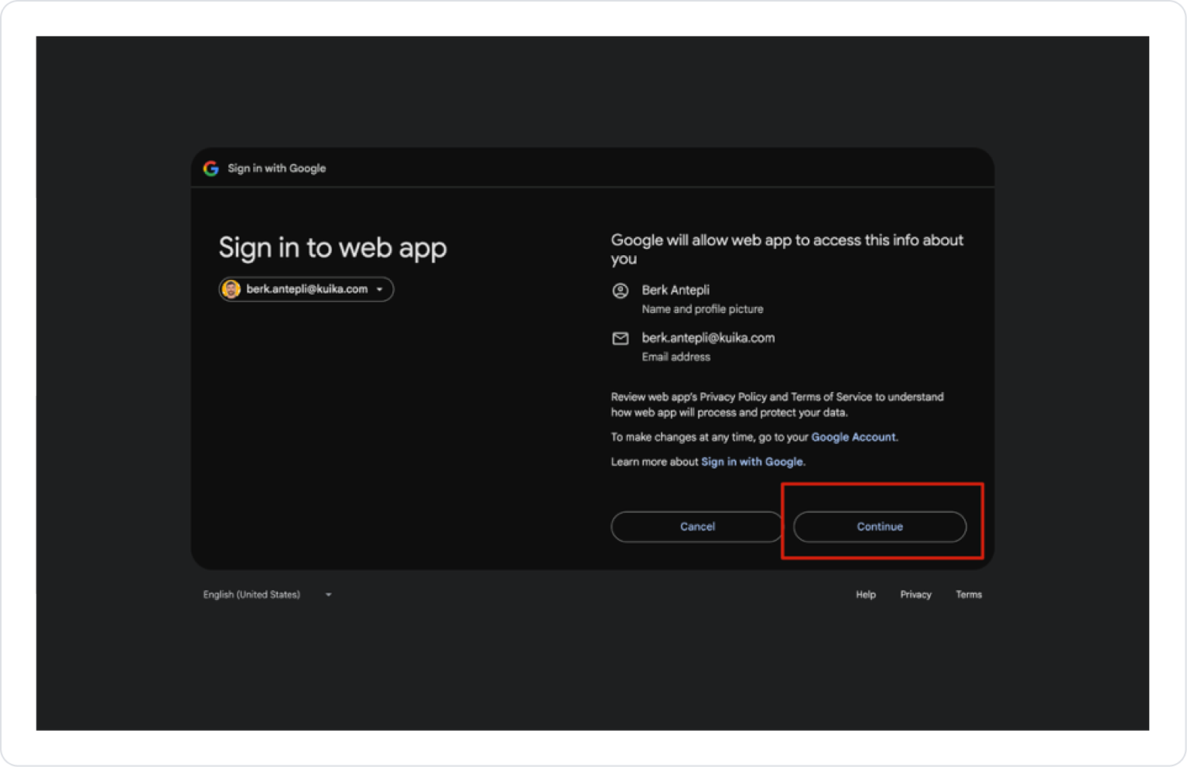This screenshot has width=1187, height=767.
Task: Open the Sign in with Google link
Action: click(752, 462)
